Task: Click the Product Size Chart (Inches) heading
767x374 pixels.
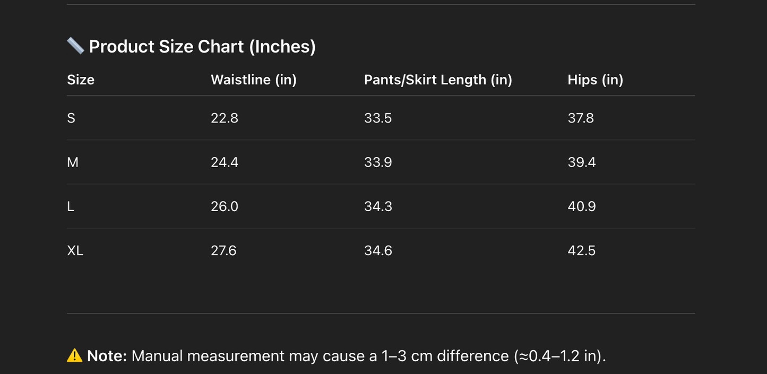Action: coord(202,47)
